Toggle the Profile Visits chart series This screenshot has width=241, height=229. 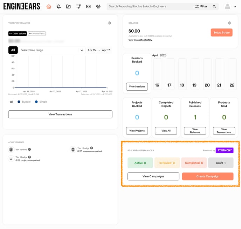(37, 34)
